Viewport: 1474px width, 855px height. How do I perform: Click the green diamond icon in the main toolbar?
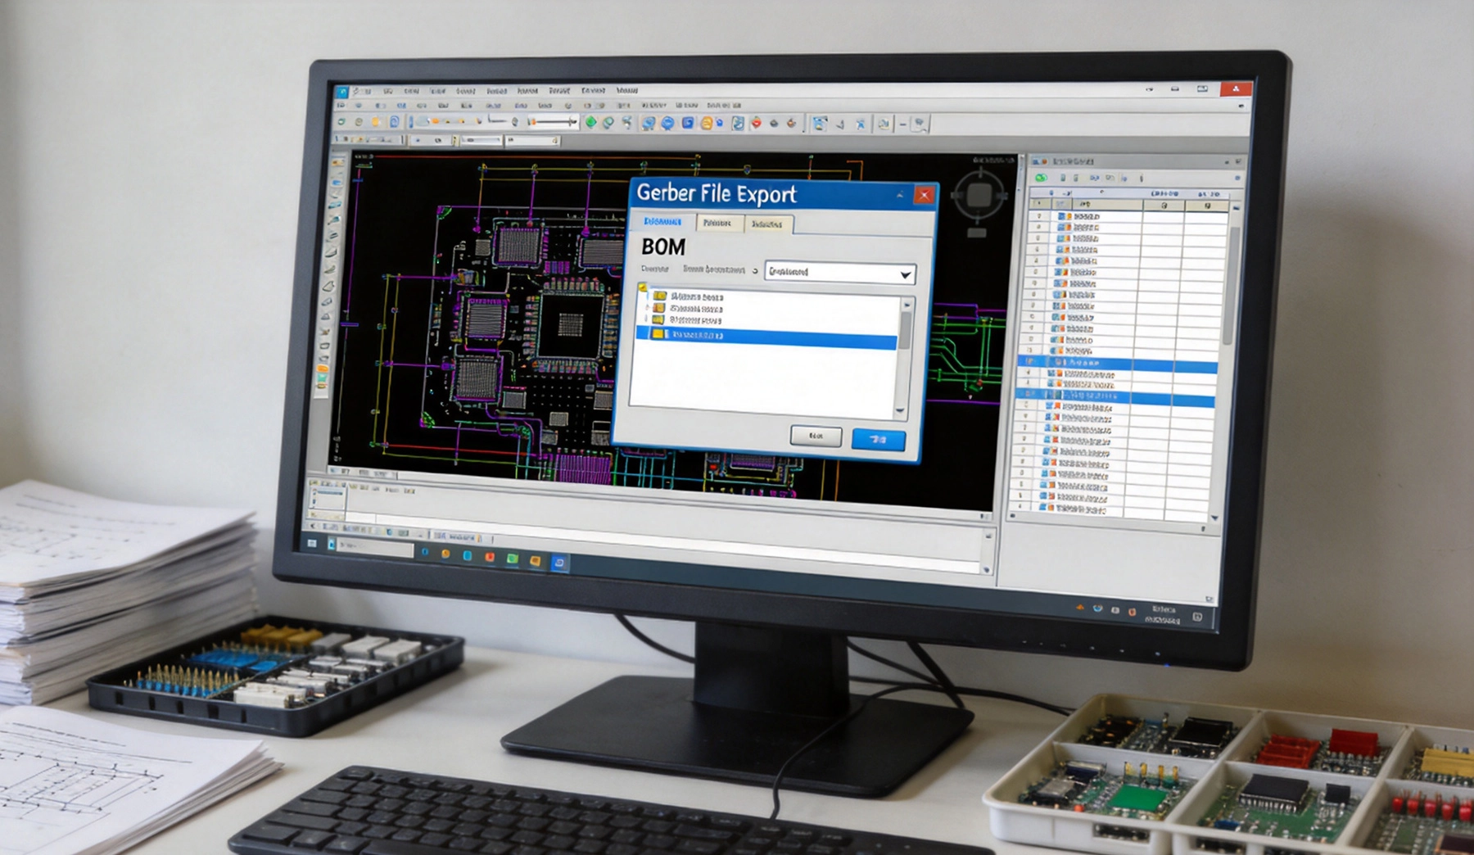click(x=590, y=122)
